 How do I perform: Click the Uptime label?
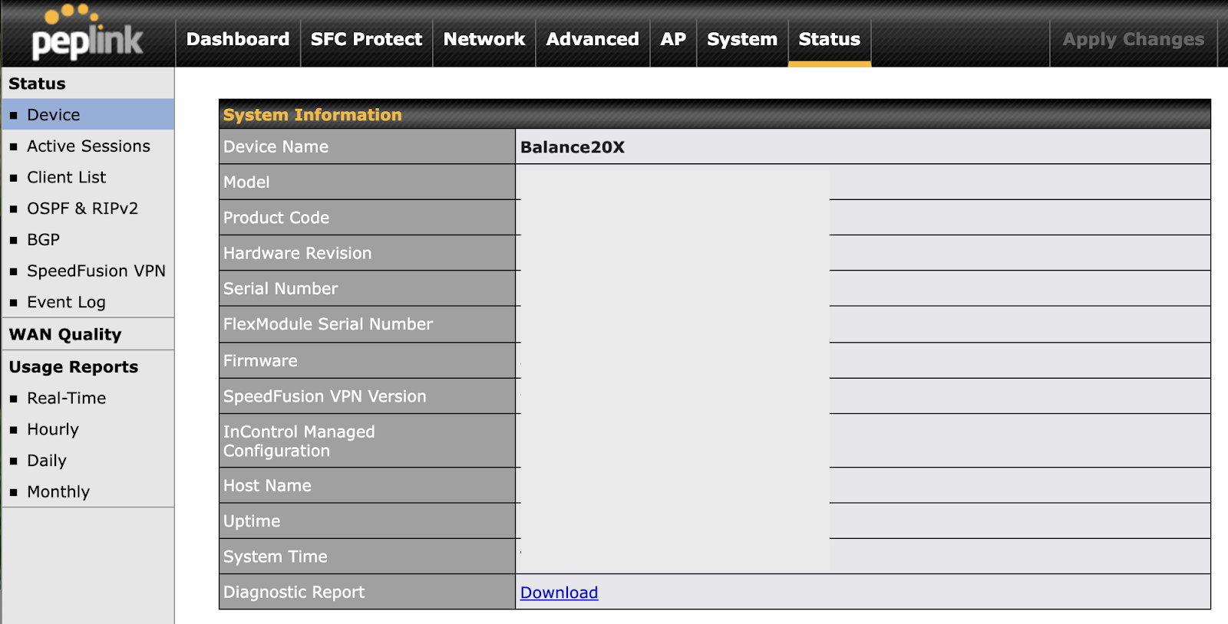tap(252, 521)
